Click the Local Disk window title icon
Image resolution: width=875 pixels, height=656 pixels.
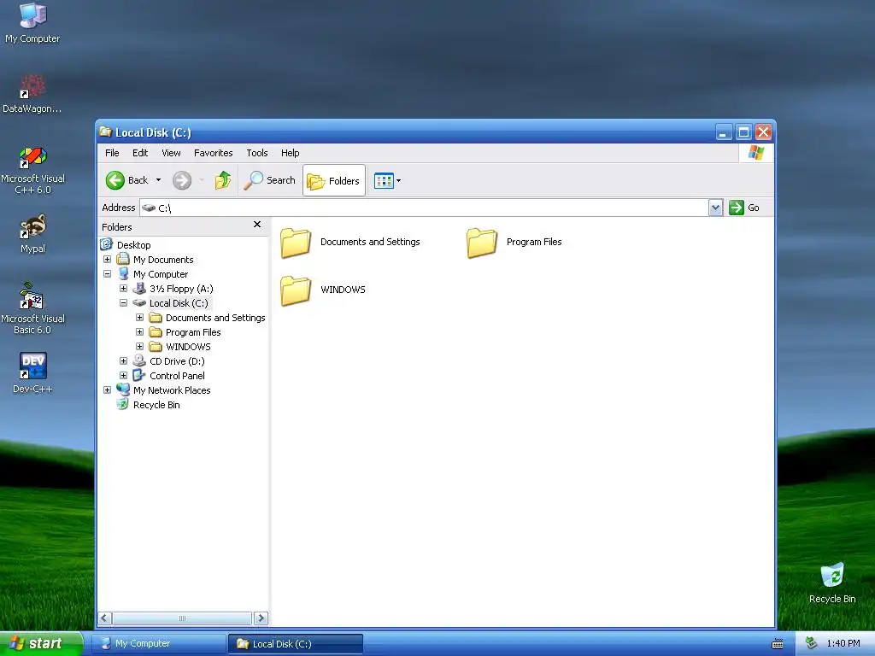coord(105,132)
